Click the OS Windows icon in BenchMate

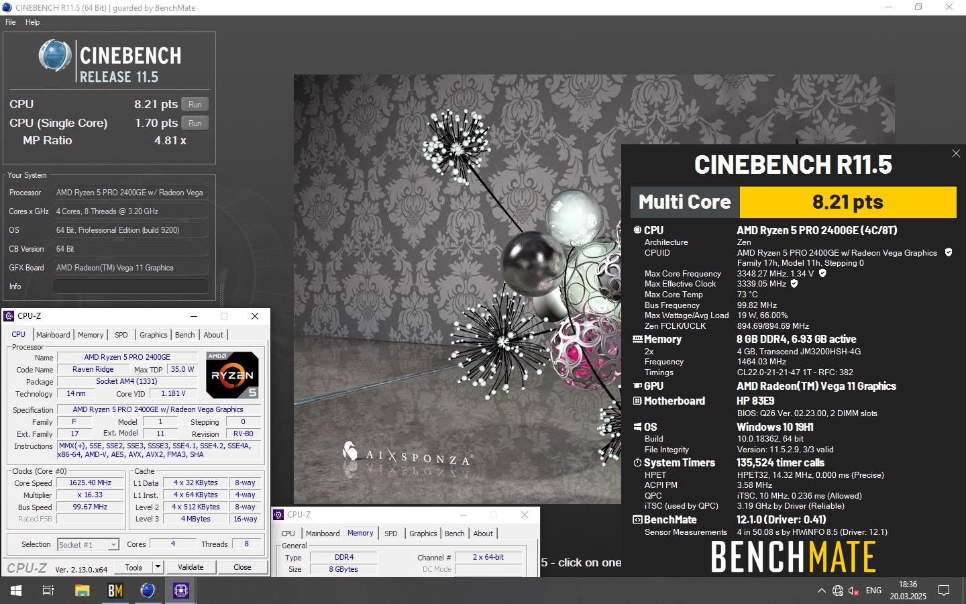(637, 427)
